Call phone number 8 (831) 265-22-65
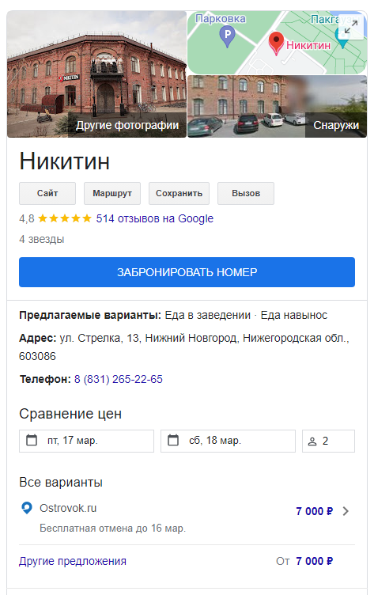The width and height of the screenshot is (374, 595). (119, 379)
